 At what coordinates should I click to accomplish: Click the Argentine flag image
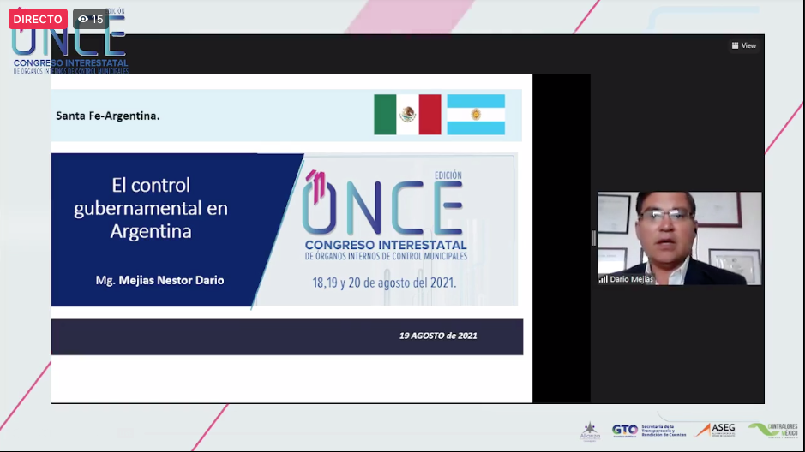(476, 115)
